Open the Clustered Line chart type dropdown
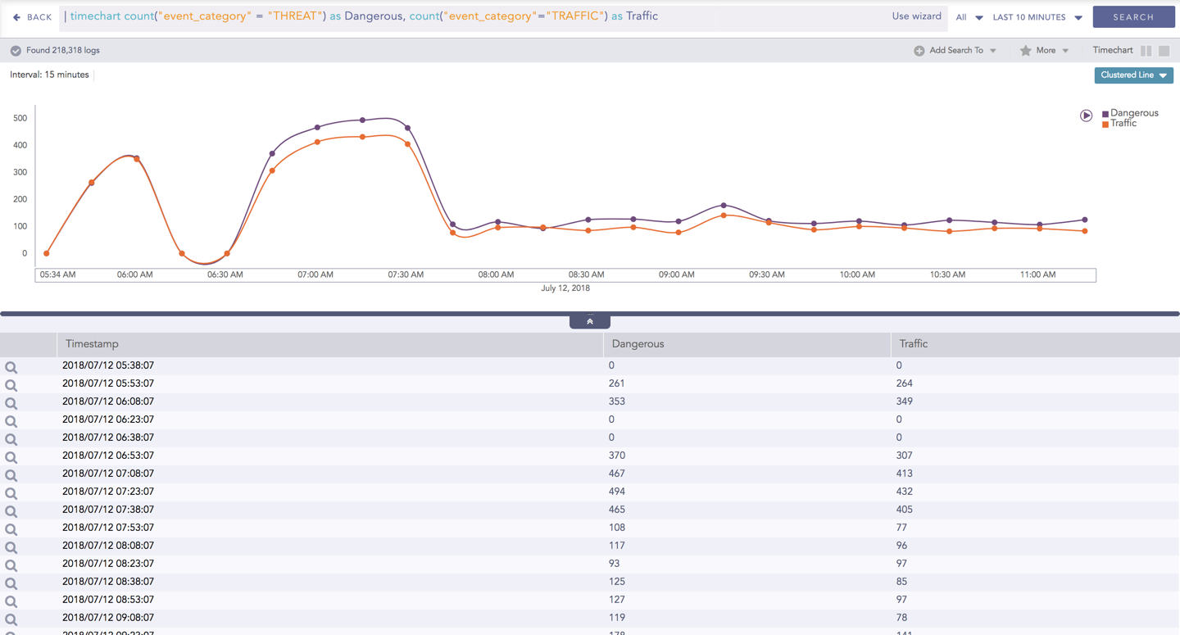 point(1133,75)
